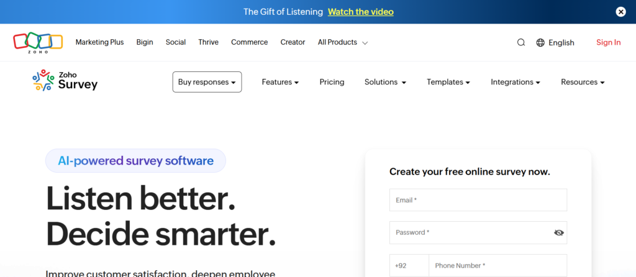Viewport: 636px width, 277px height.
Task: Select the +92 country code box
Action: tap(409, 266)
